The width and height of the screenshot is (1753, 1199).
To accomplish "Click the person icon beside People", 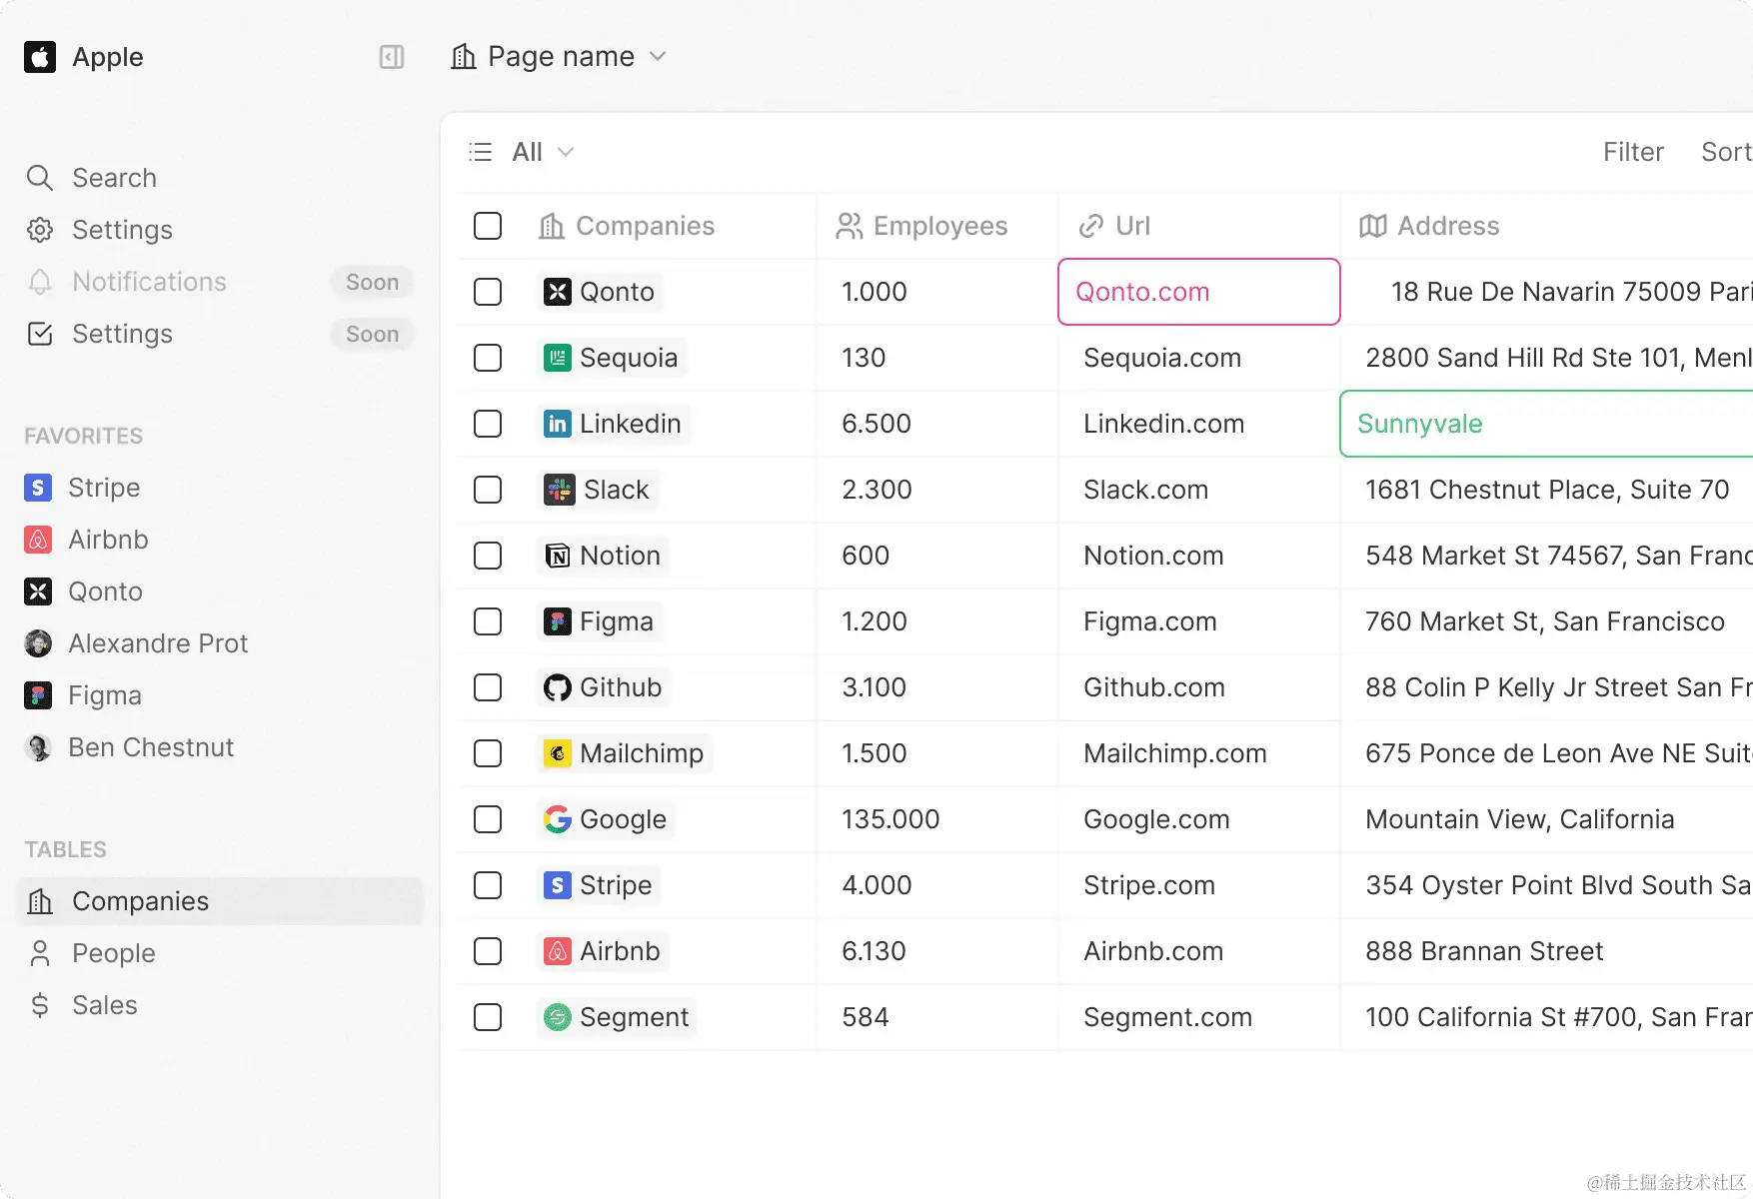I will tap(40, 953).
